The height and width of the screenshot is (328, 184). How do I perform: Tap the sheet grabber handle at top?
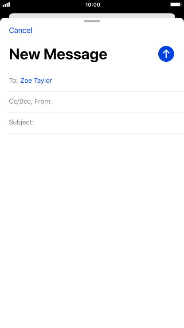(92, 21)
